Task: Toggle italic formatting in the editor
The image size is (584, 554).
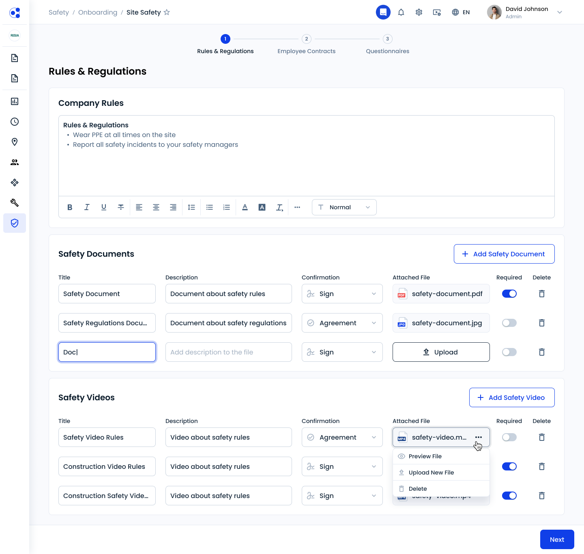Action: click(87, 207)
